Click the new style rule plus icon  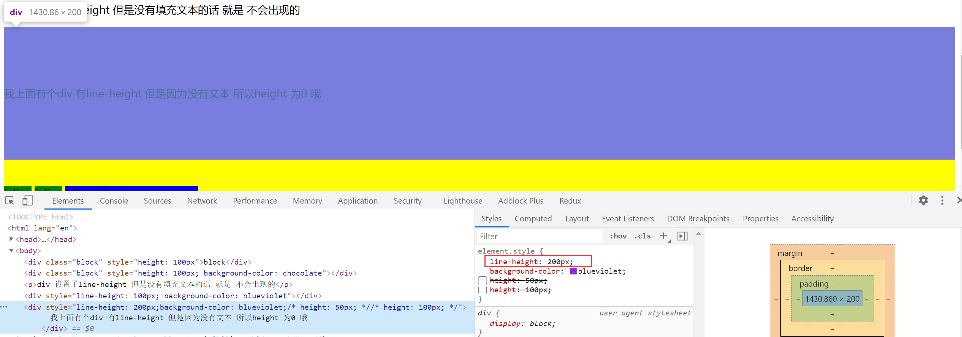(663, 236)
